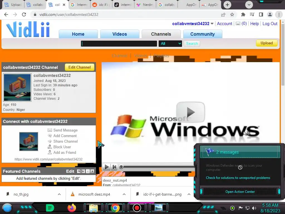Click large play overlay on video
The height and width of the screenshot is (214, 285).
(190, 112)
